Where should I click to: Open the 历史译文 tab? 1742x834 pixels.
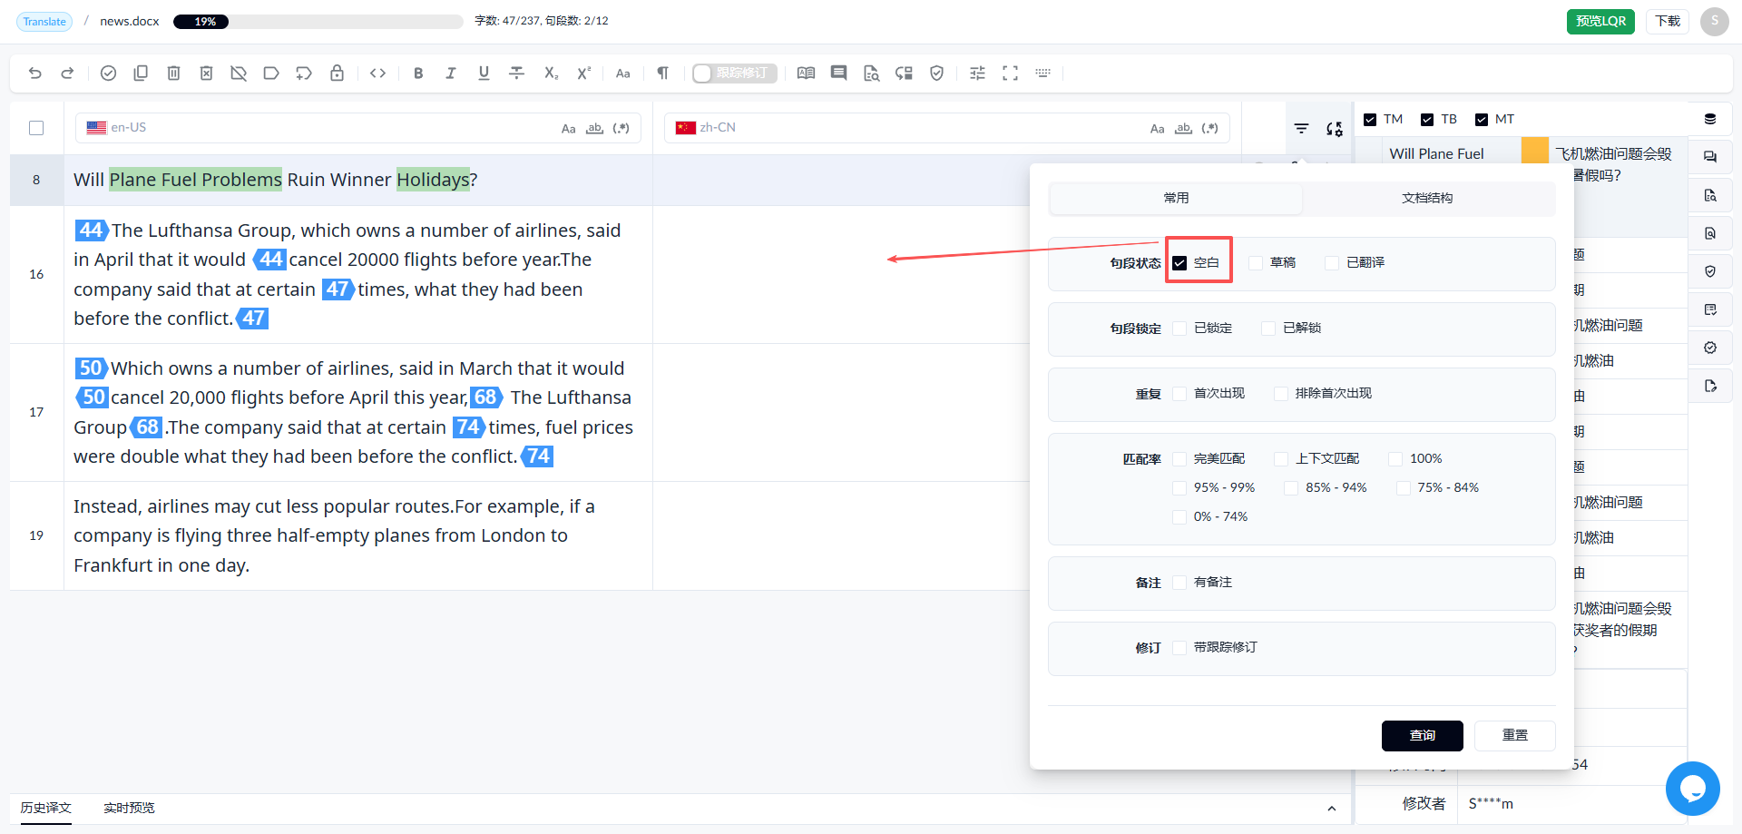click(46, 808)
